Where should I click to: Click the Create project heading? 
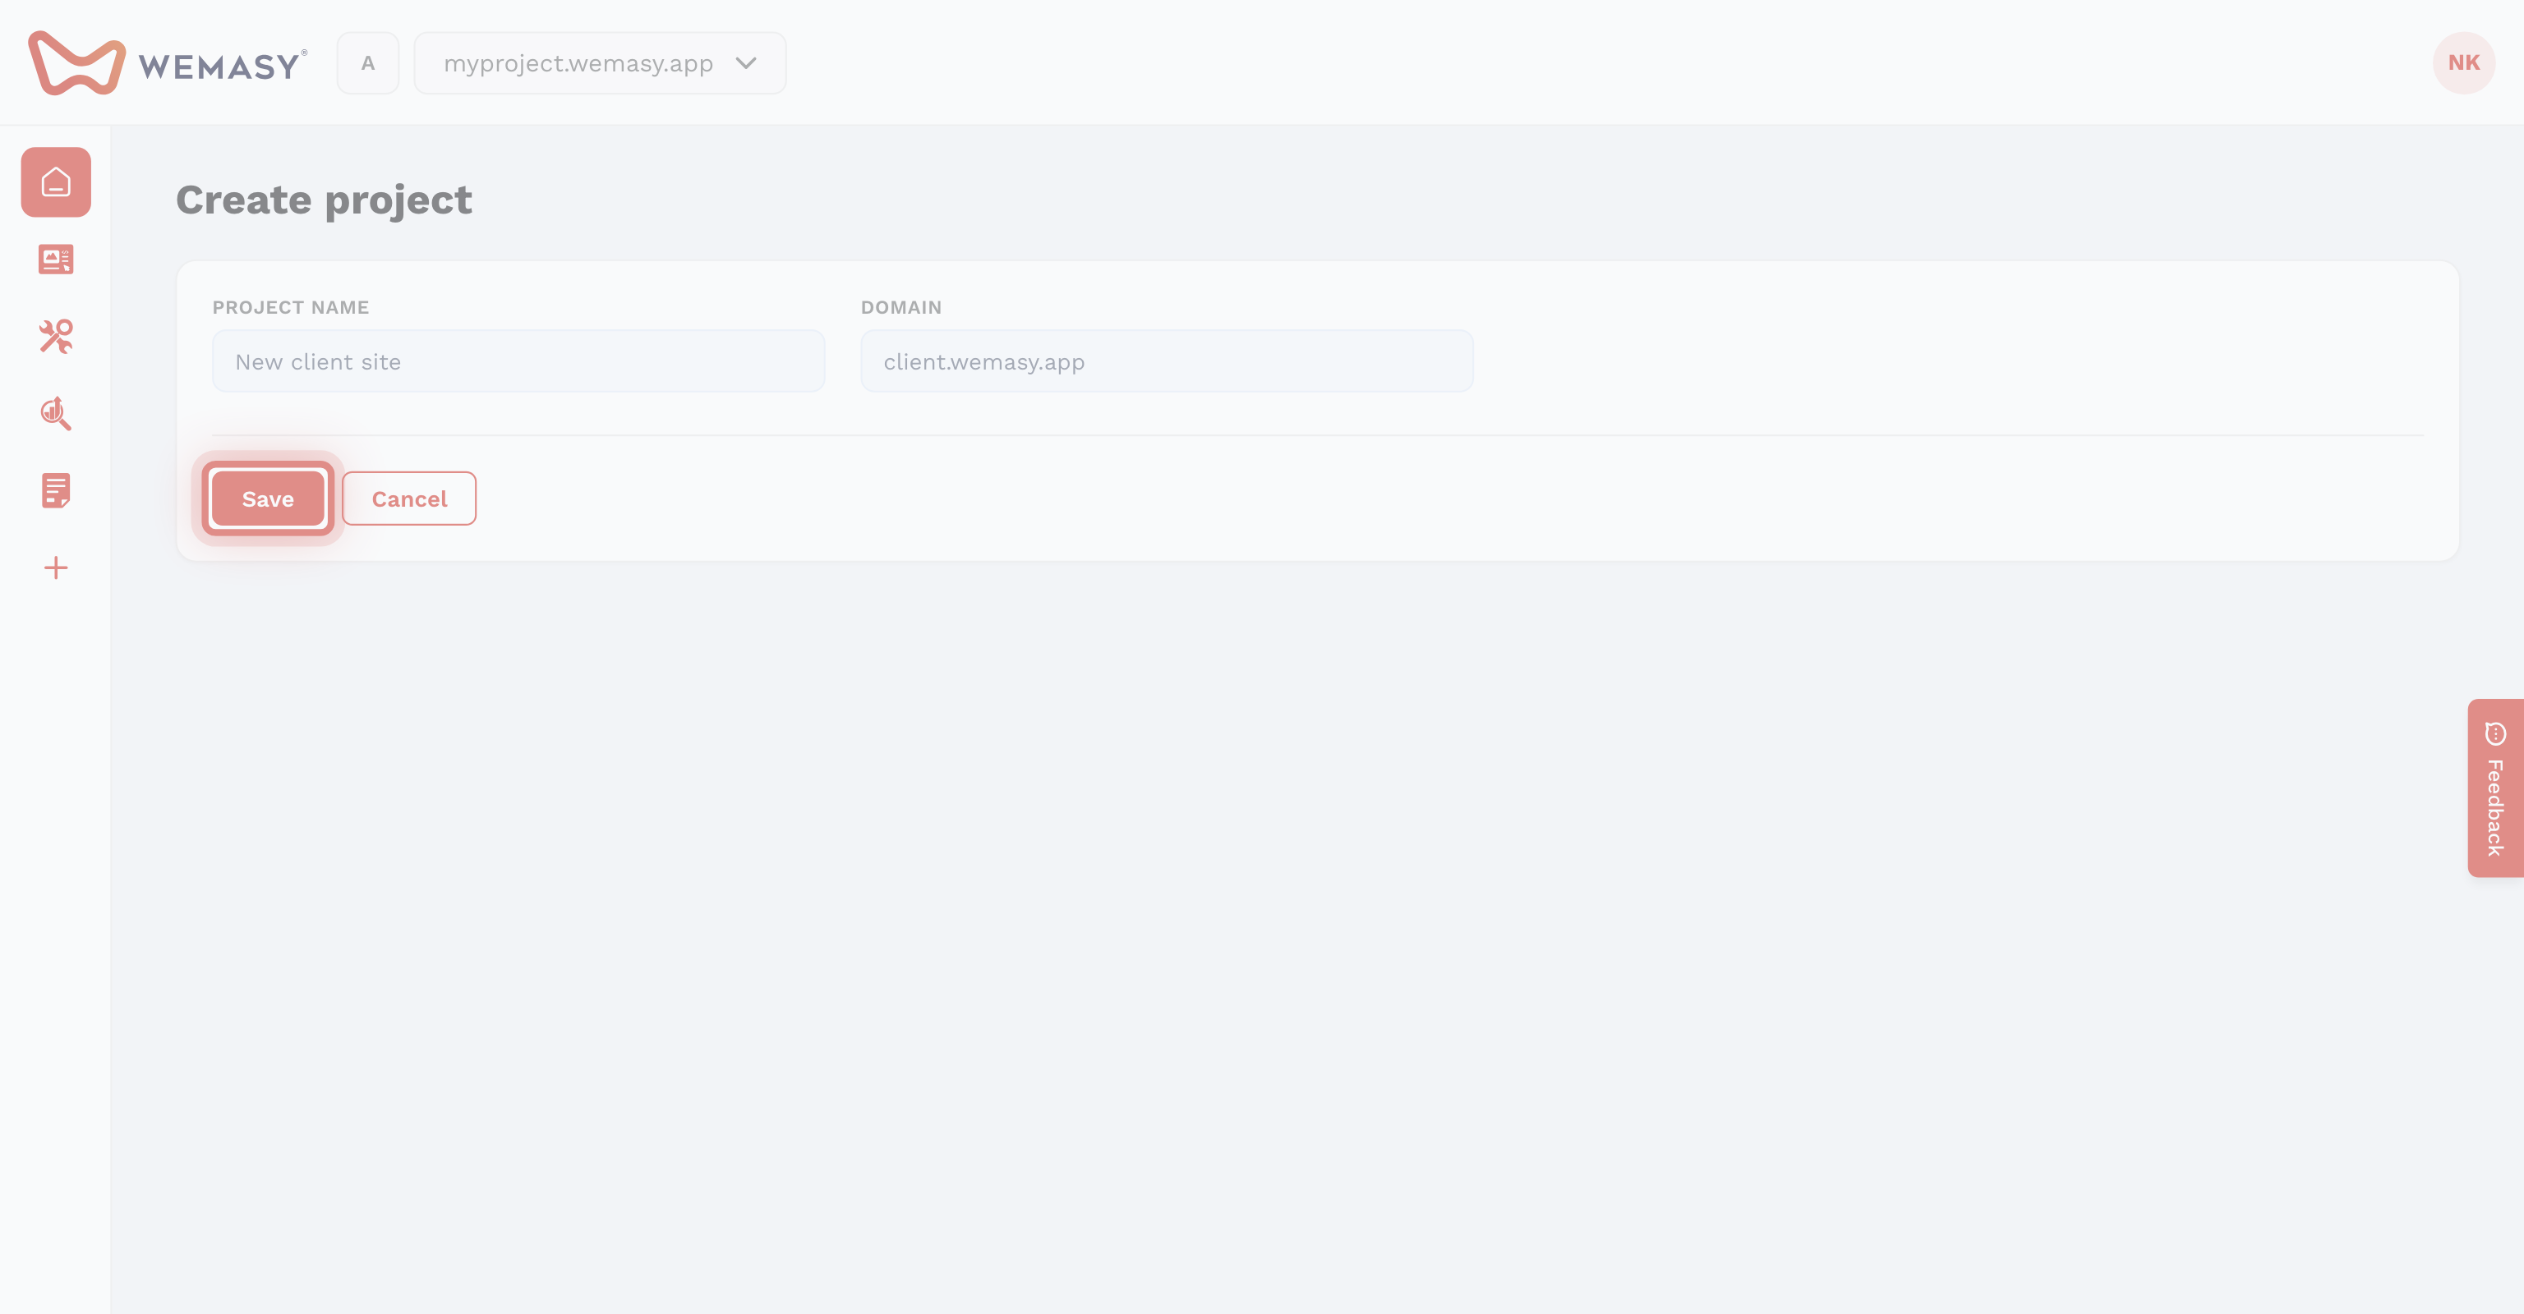[x=324, y=200]
